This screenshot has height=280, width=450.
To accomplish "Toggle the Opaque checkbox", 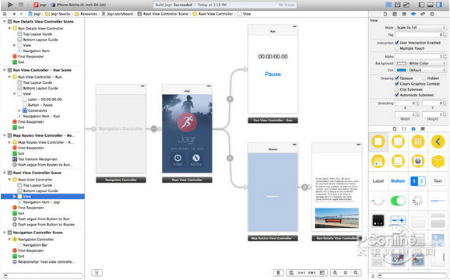I will point(397,78).
